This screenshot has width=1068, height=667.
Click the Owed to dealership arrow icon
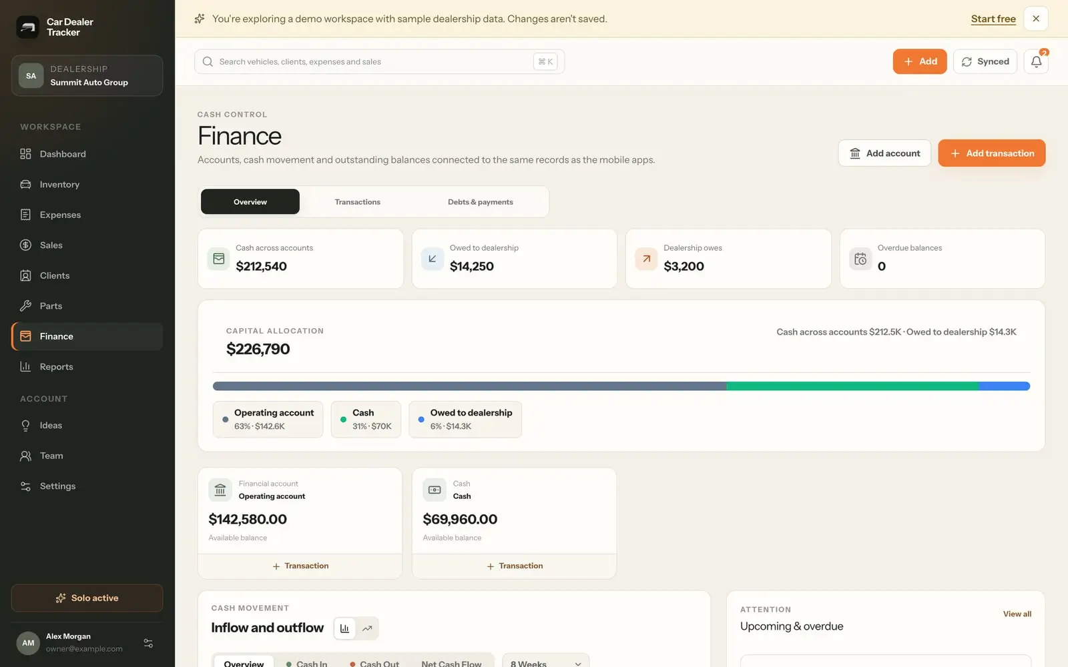433,259
